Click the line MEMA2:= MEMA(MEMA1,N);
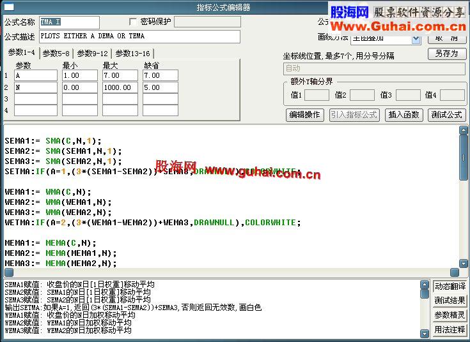 (x=61, y=253)
